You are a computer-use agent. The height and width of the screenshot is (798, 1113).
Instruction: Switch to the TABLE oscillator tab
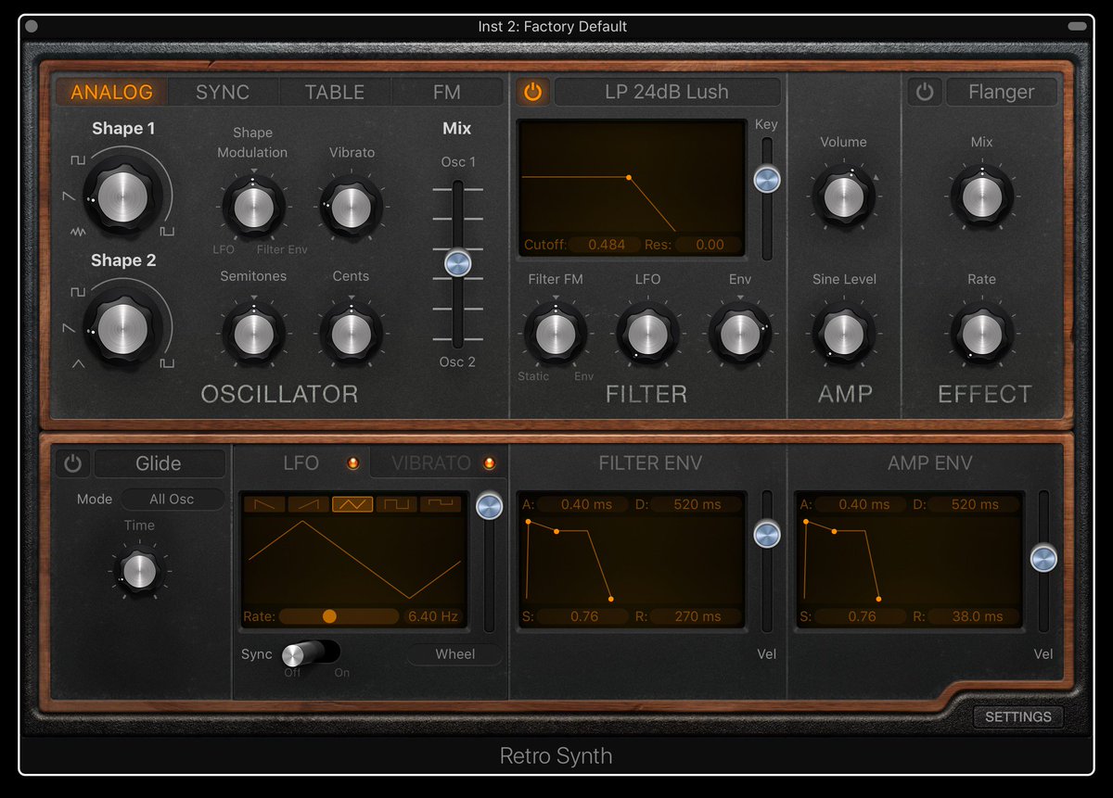click(335, 92)
